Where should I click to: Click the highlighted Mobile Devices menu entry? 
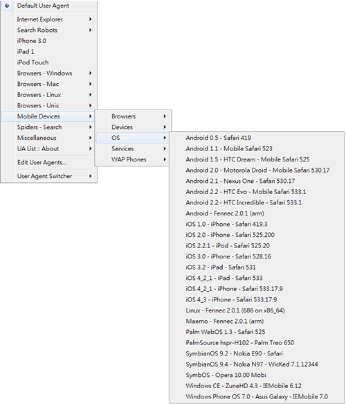pos(48,116)
